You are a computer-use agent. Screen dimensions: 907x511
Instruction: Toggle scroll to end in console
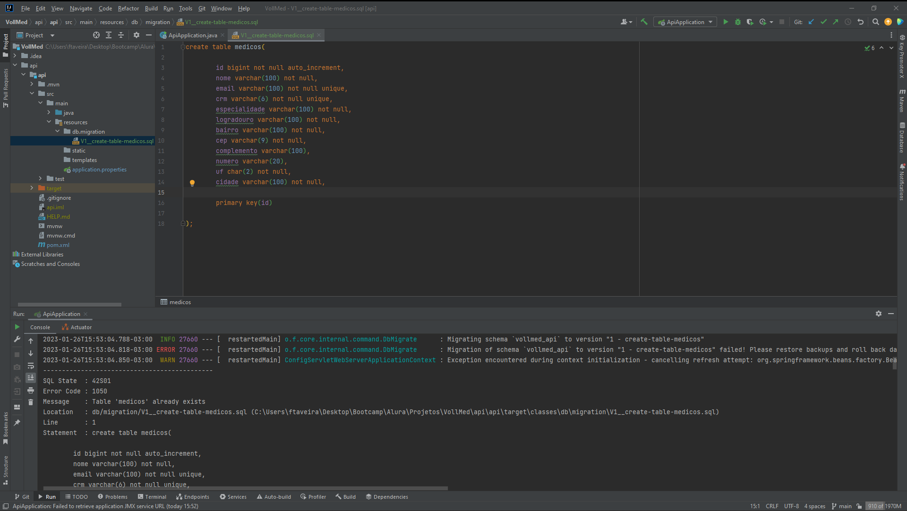pos(31,378)
